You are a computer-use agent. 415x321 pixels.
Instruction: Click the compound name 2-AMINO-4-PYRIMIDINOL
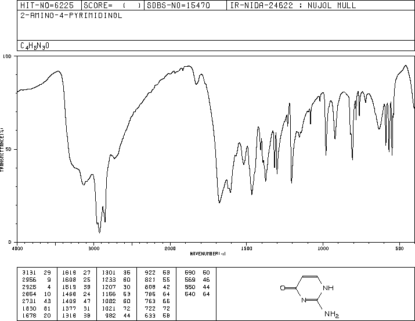click(71, 16)
